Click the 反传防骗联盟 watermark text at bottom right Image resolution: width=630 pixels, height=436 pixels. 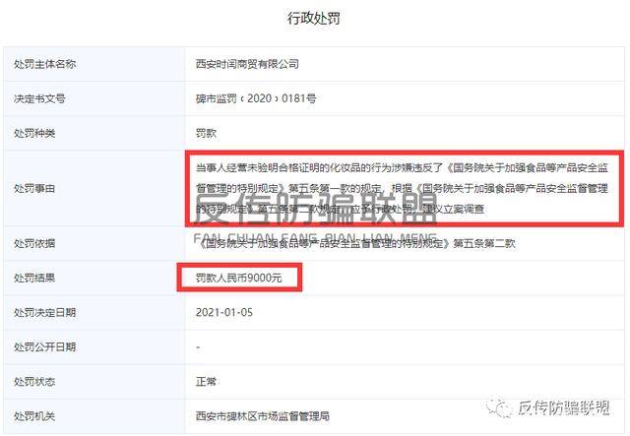(563, 407)
